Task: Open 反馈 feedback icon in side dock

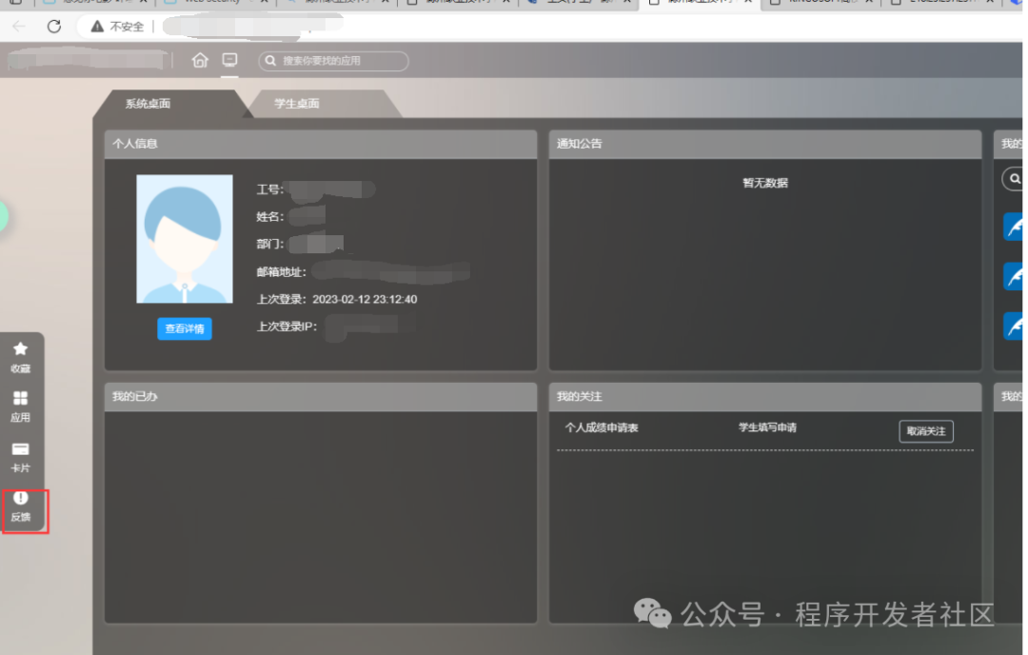Action: pyautogui.click(x=21, y=506)
